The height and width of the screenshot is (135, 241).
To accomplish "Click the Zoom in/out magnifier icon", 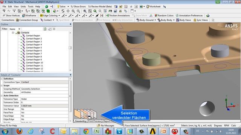I will coord(73,11).
